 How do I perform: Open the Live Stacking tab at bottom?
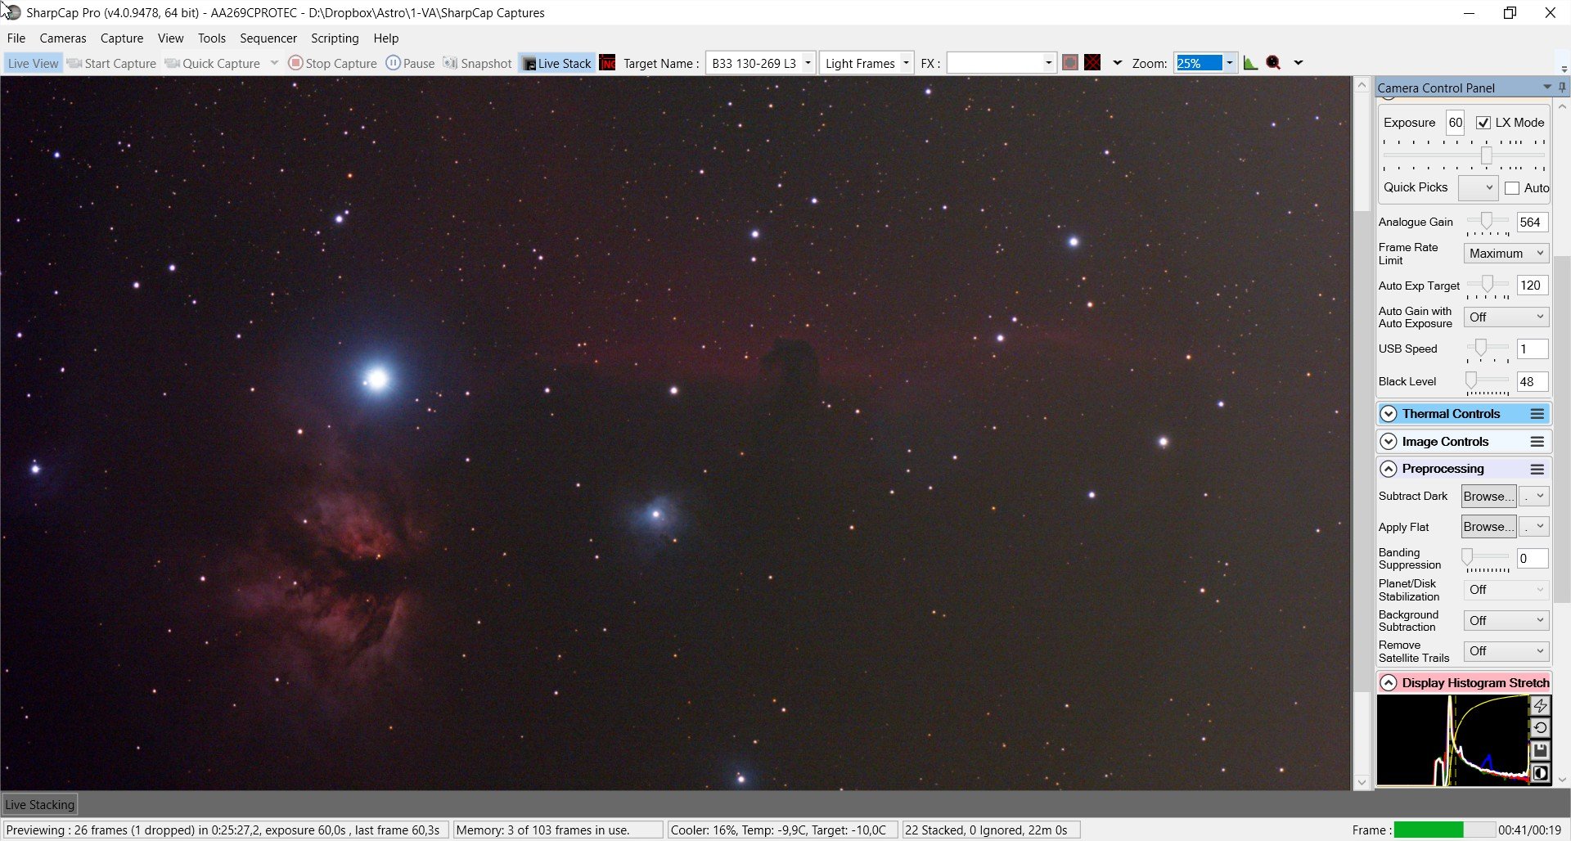pyautogui.click(x=39, y=804)
